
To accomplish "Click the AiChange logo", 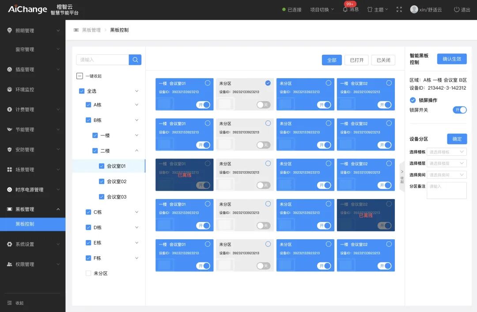I will tap(27, 9).
